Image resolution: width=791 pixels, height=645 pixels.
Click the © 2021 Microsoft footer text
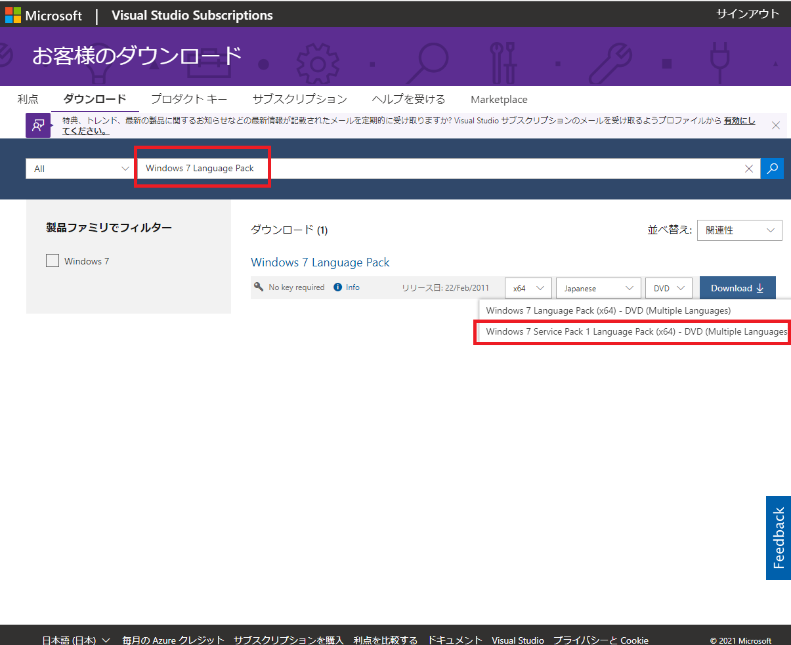pos(741,640)
